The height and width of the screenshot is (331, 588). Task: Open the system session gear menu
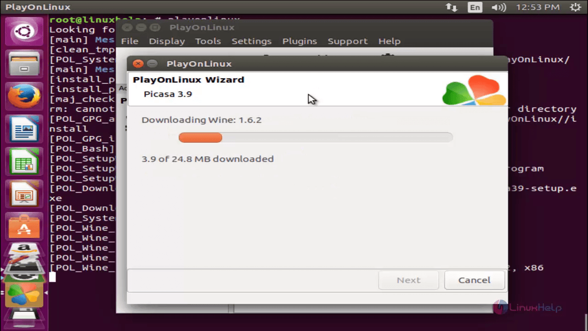click(575, 7)
